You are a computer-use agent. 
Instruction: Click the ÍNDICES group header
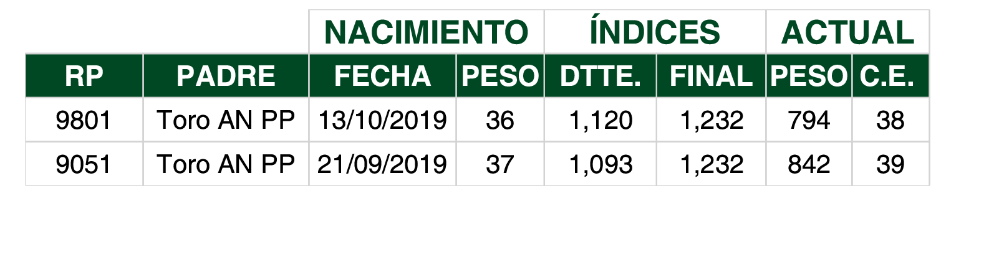tap(655, 32)
